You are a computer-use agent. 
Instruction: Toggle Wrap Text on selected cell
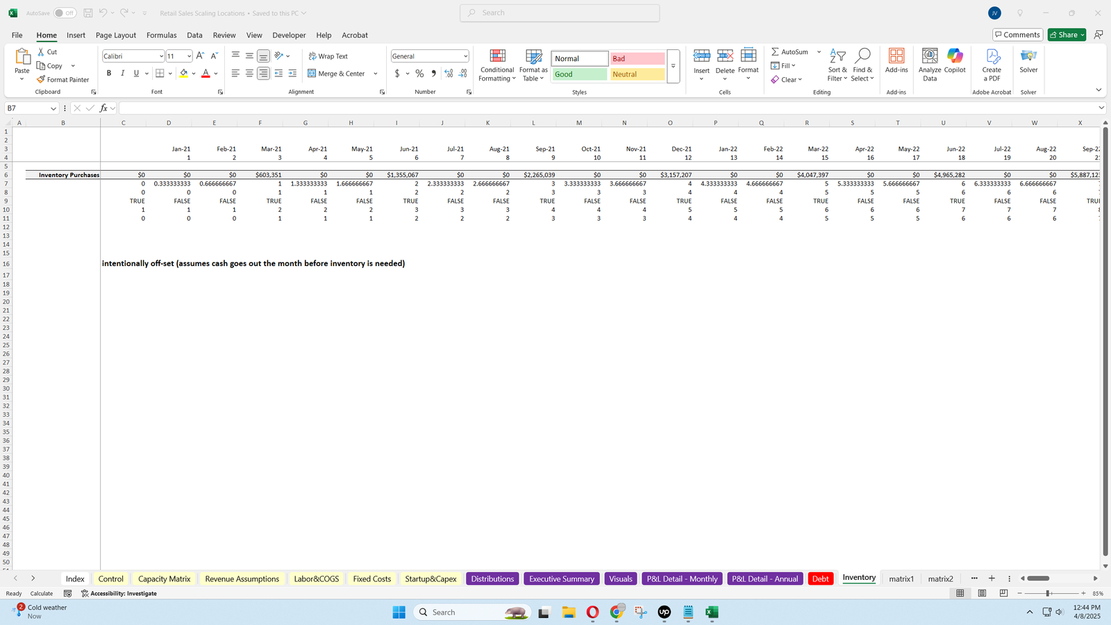tap(328, 56)
